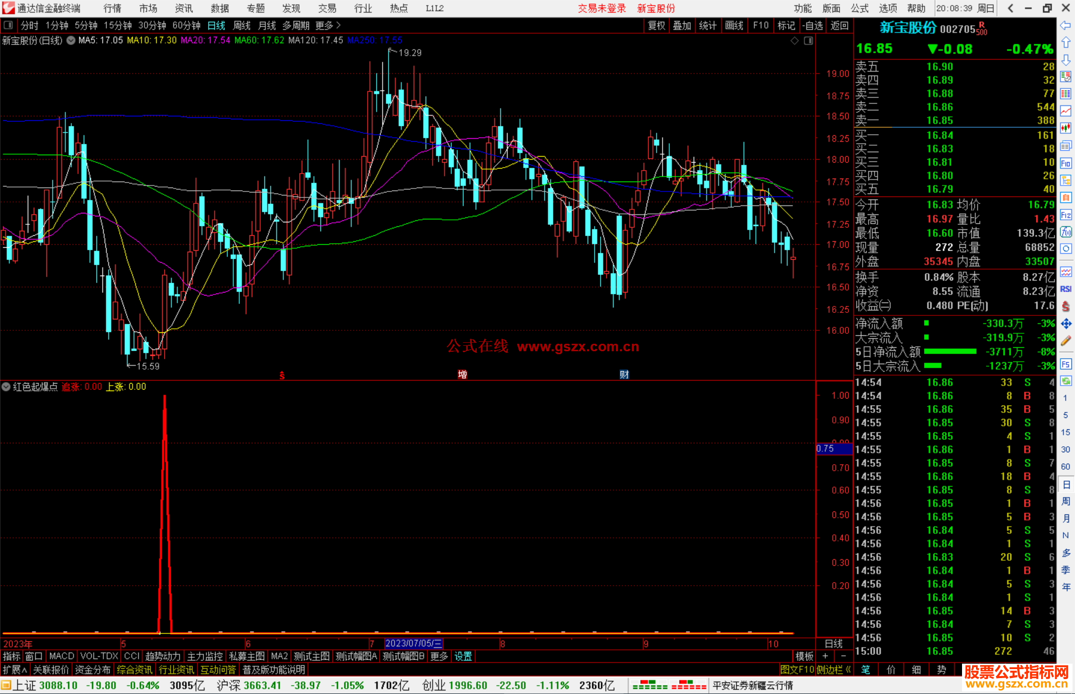The width and height of the screenshot is (1075, 694).
Task: Toggle the left panel icon beside 分时
Action: 8,25
